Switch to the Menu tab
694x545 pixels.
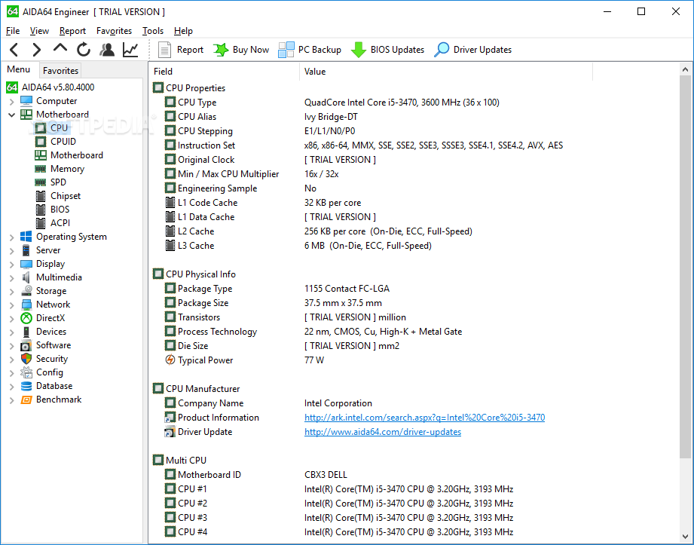pos(19,69)
